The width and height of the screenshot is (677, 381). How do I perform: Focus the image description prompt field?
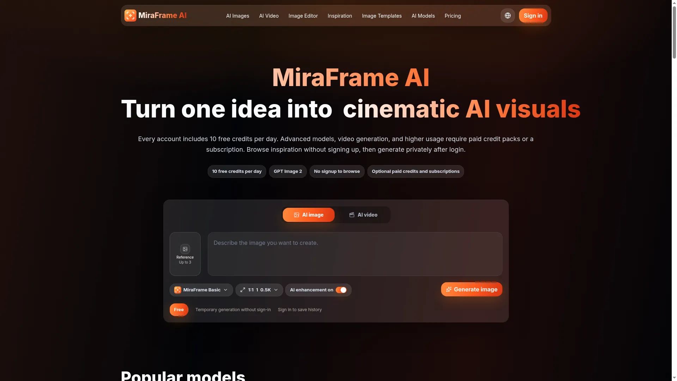pos(355,254)
